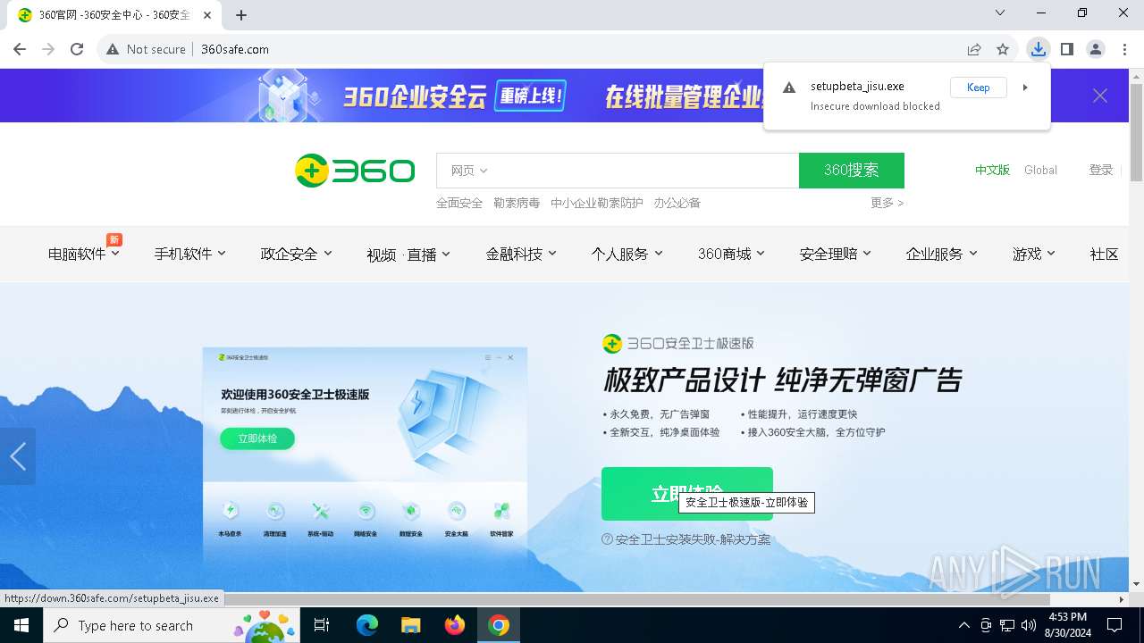Open the Chrome three-dot menu
Image resolution: width=1144 pixels, height=643 pixels.
pyautogui.click(x=1124, y=49)
